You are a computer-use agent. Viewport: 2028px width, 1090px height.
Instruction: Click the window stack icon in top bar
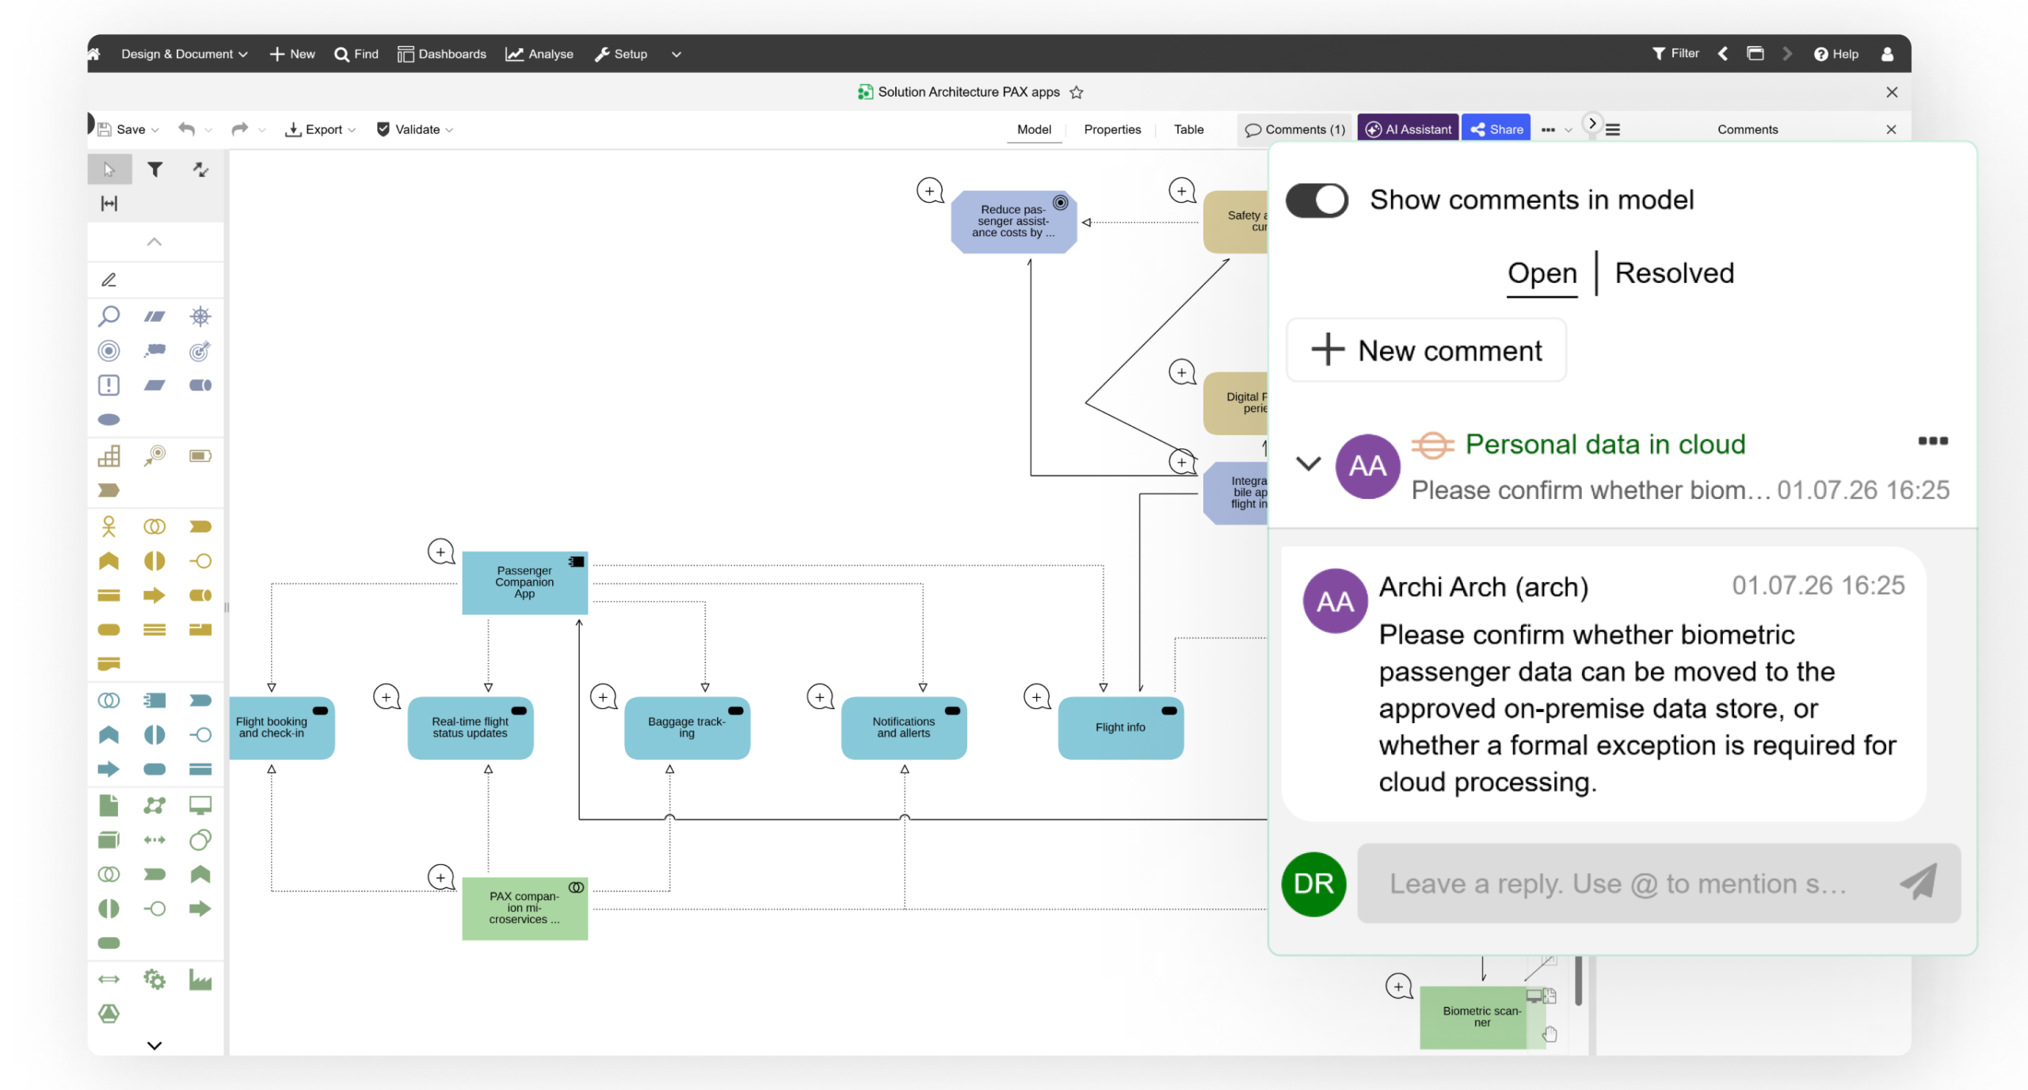[1755, 53]
